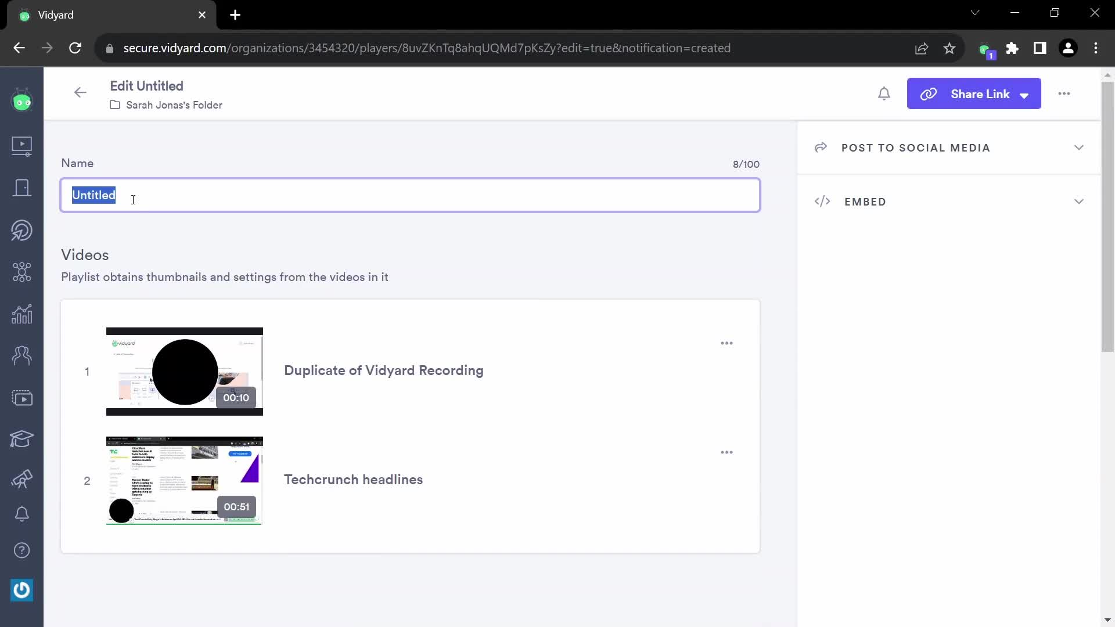Open a new browser tab

tap(235, 15)
